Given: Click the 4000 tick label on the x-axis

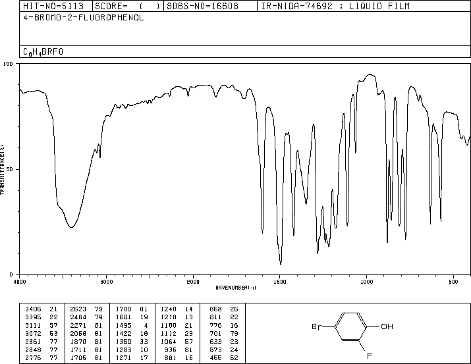Looking at the screenshot, I should [20, 282].
